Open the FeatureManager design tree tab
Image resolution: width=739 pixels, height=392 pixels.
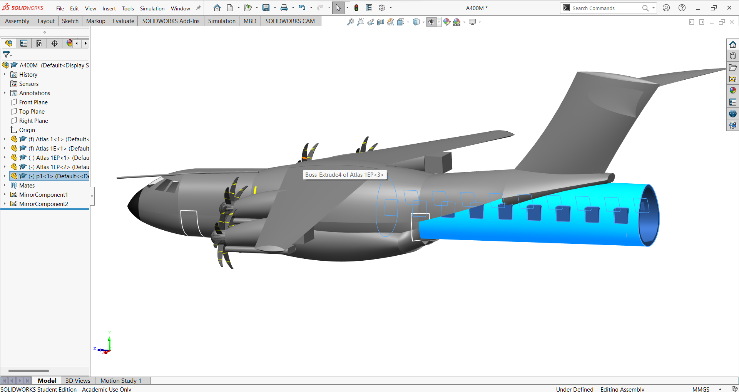point(8,43)
